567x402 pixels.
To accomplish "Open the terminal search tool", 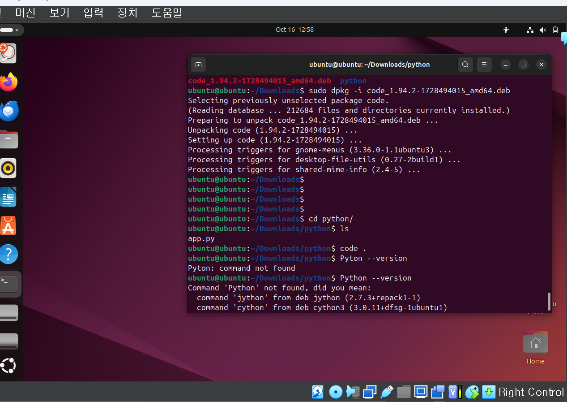I will click(x=465, y=65).
